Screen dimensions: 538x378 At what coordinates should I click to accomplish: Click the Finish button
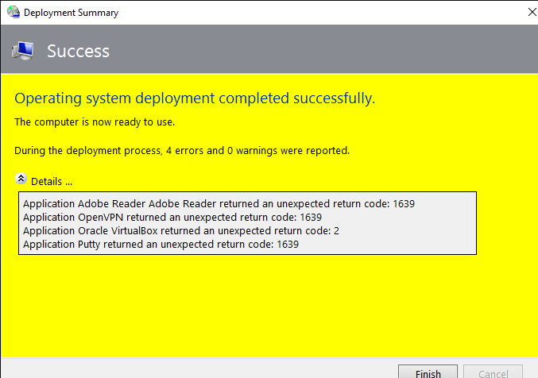pos(428,372)
